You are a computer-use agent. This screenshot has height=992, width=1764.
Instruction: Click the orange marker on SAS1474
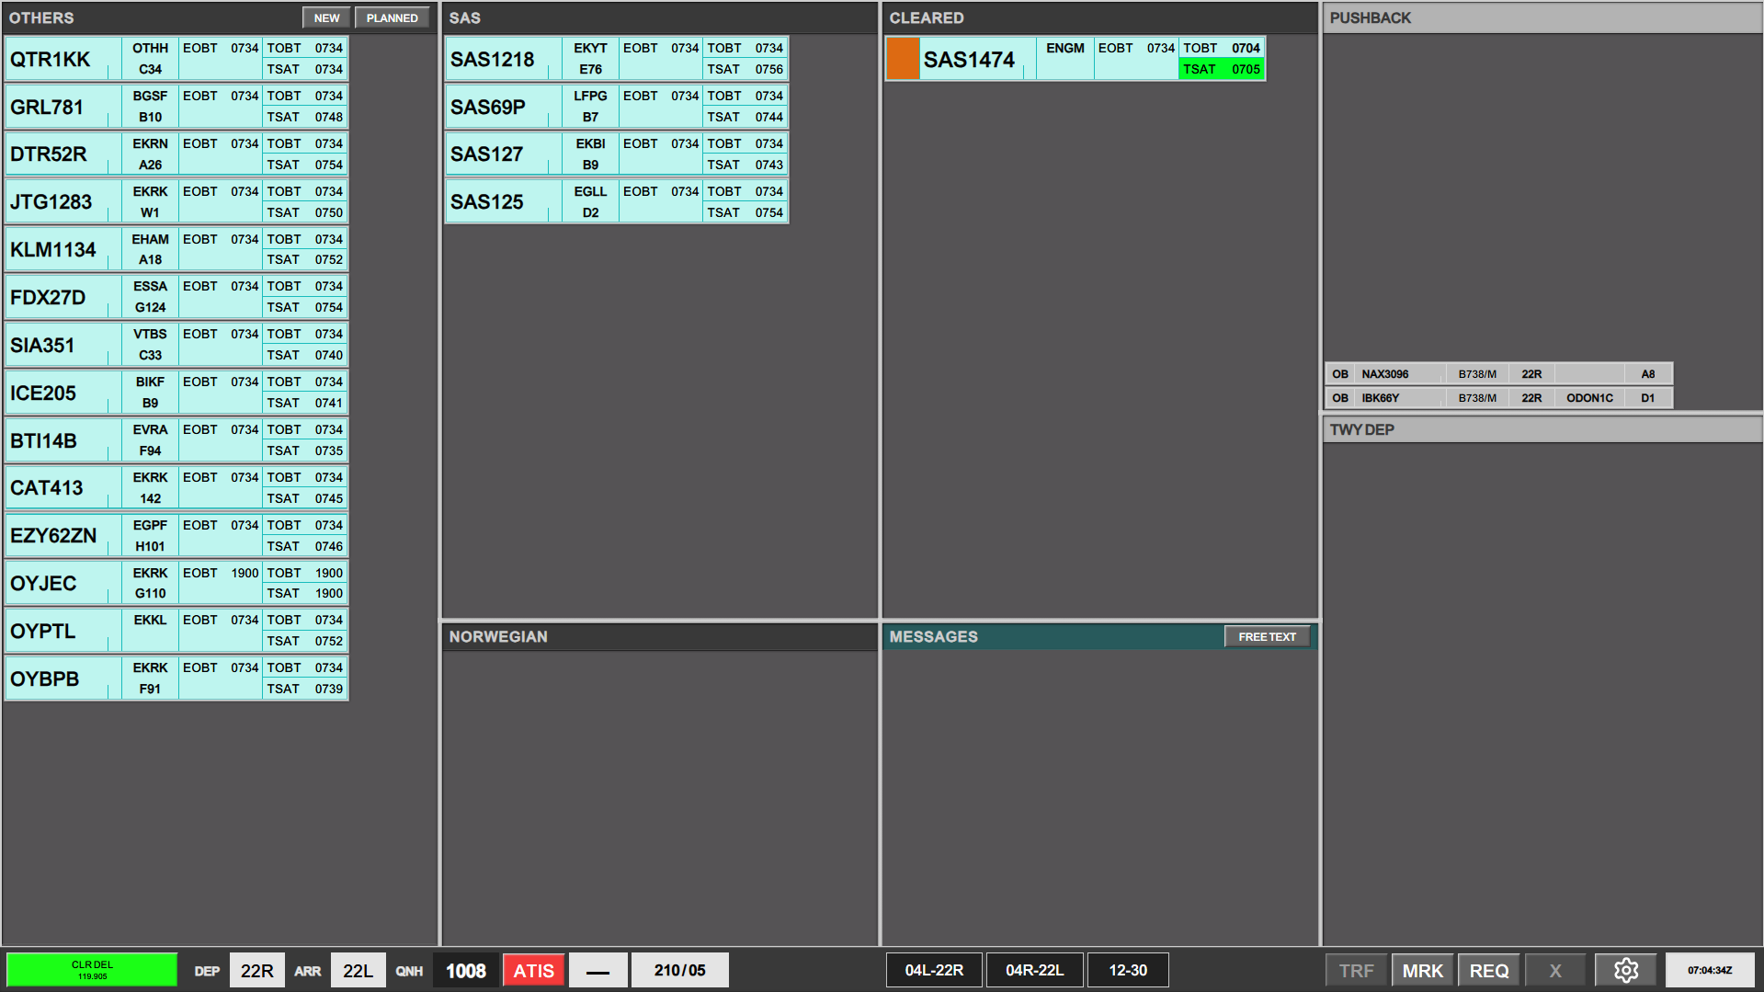pyautogui.click(x=903, y=59)
